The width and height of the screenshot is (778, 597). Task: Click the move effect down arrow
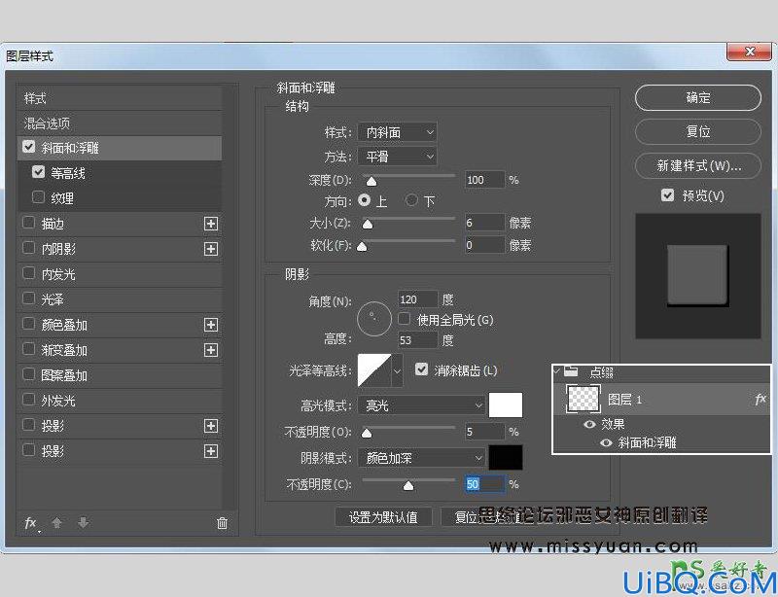coord(84,522)
